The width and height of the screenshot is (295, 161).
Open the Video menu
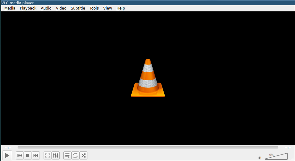point(61,8)
